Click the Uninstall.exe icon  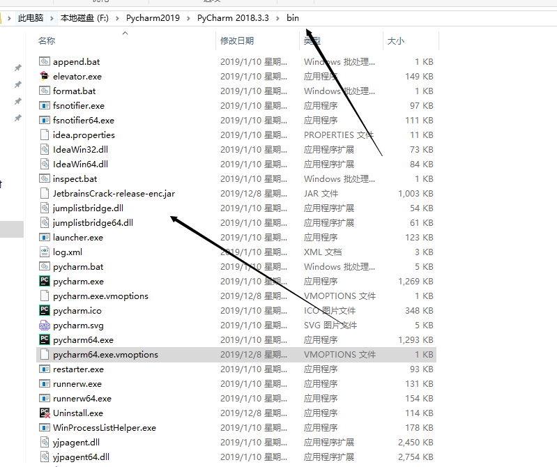pos(45,413)
